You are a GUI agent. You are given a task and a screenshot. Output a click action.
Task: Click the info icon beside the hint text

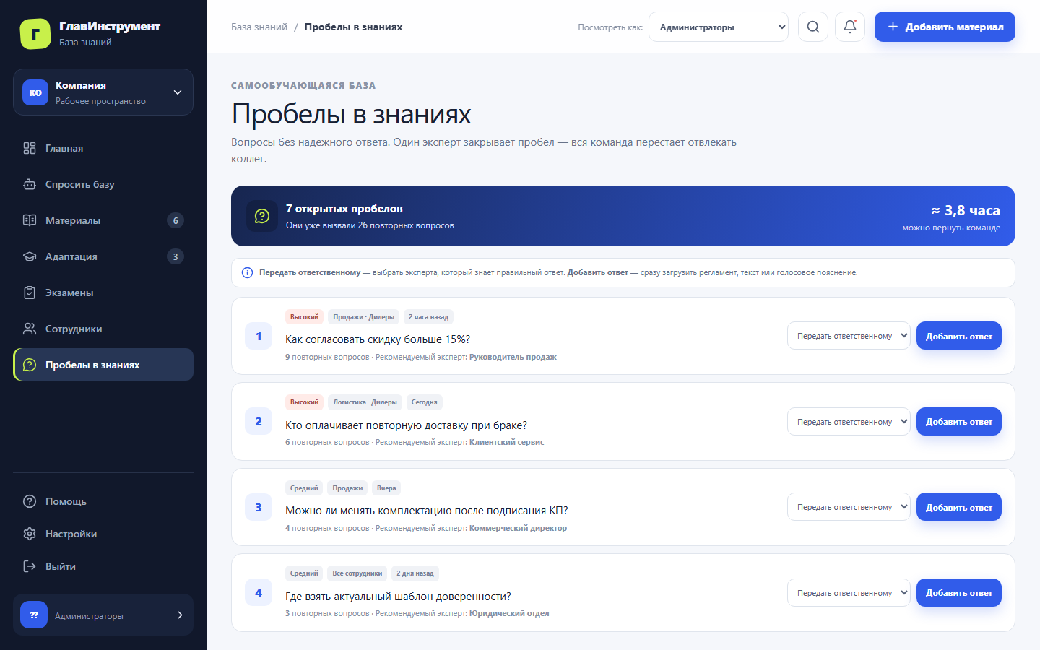coord(247,273)
